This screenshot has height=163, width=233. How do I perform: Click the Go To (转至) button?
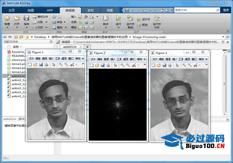pos(57,22)
